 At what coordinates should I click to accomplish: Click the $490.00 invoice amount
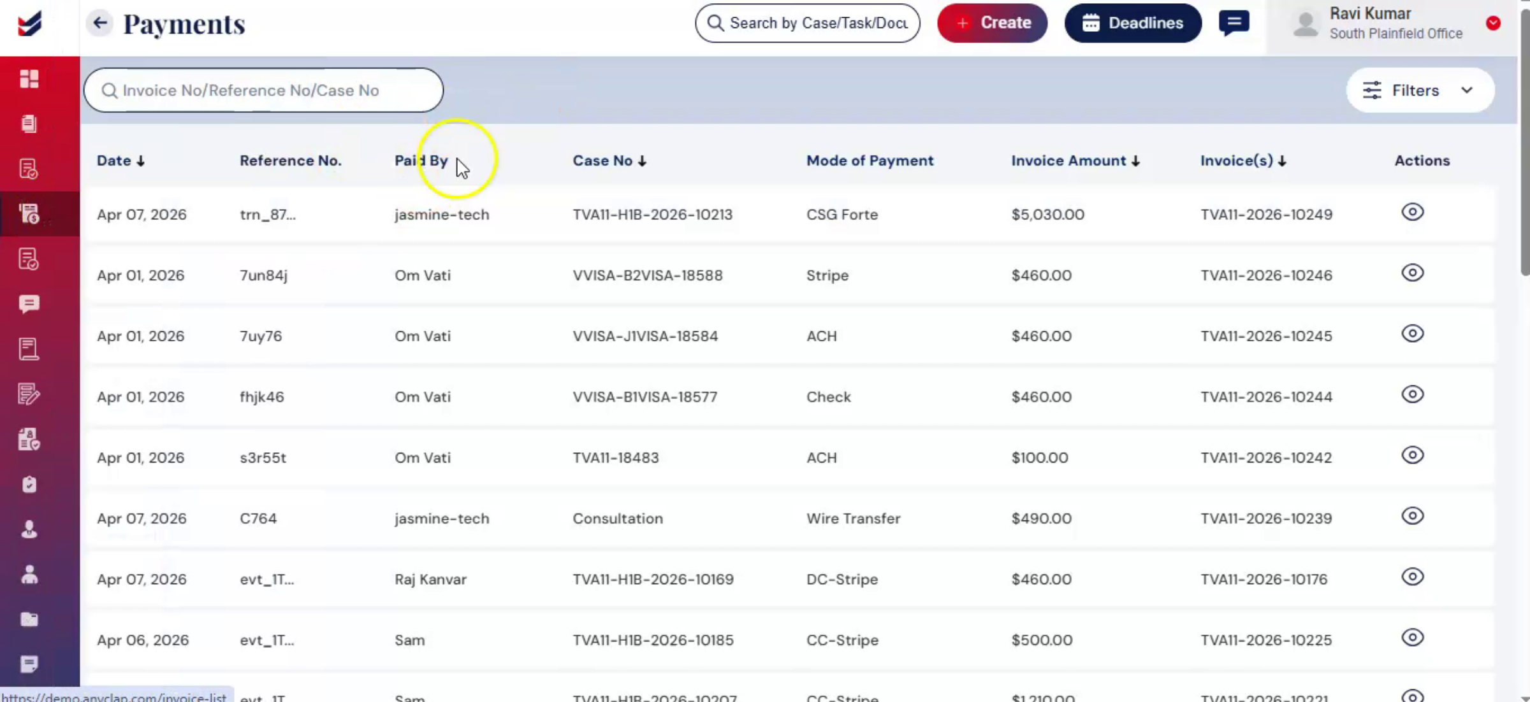1041,519
